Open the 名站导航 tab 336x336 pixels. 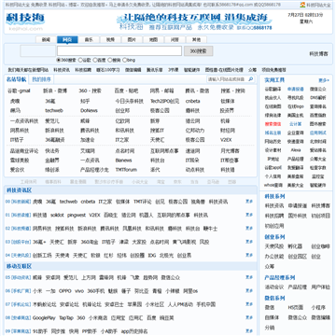pos(17,79)
